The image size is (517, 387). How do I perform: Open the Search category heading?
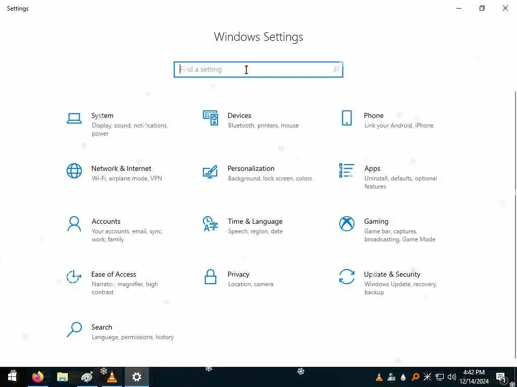tap(101, 327)
